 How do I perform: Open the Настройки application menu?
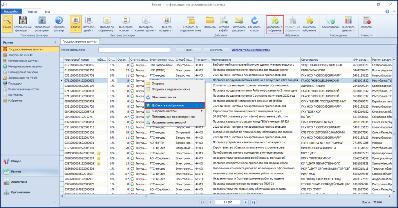click(x=11, y=11)
